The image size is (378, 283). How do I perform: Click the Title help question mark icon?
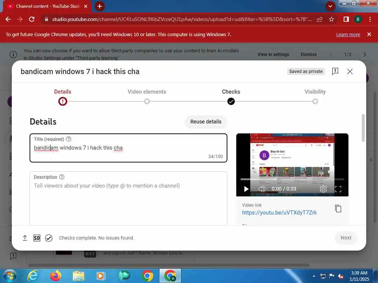[x=69, y=139]
